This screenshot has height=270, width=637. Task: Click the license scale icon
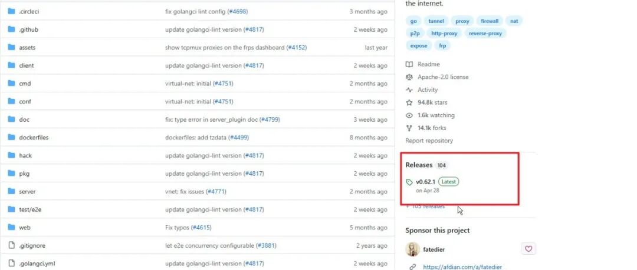point(409,76)
